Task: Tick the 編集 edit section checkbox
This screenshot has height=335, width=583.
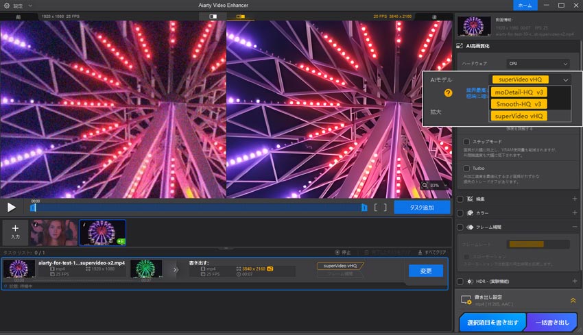Action: point(460,199)
